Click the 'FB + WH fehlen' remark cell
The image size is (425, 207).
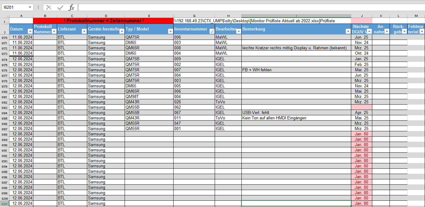click(x=296, y=70)
